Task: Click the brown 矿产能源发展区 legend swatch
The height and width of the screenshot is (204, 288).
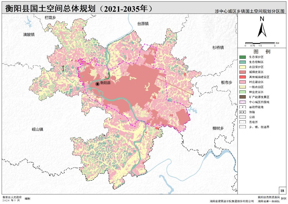Action: tap(242, 97)
